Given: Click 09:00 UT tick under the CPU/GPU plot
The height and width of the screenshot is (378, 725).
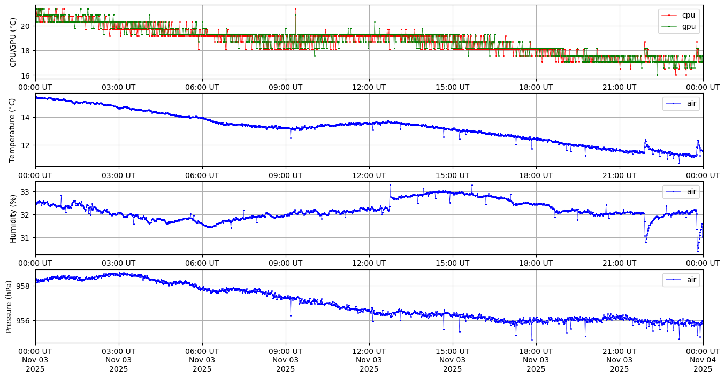Looking at the screenshot, I should [285, 87].
